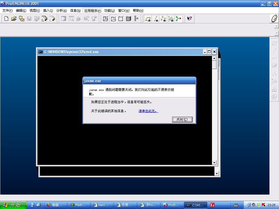279x209 pixels.
Task: Click the context help arrow with question mark
Action: 190,19
